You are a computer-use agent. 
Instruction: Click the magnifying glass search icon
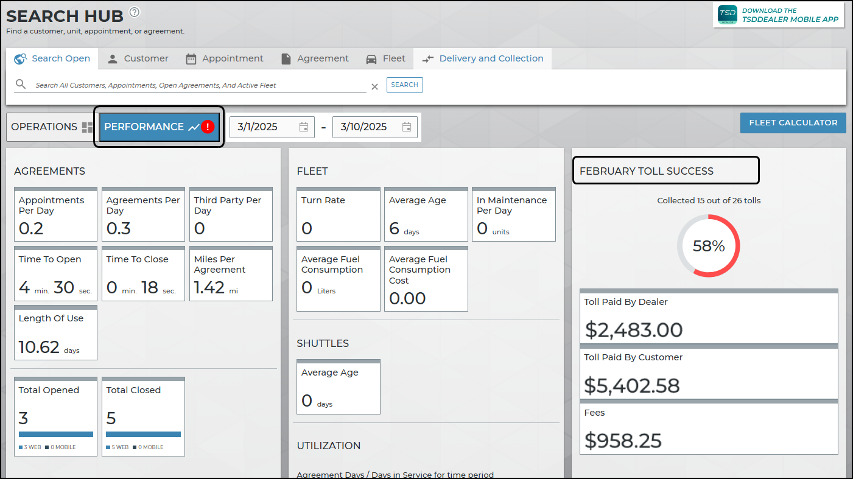(x=21, y=84)
